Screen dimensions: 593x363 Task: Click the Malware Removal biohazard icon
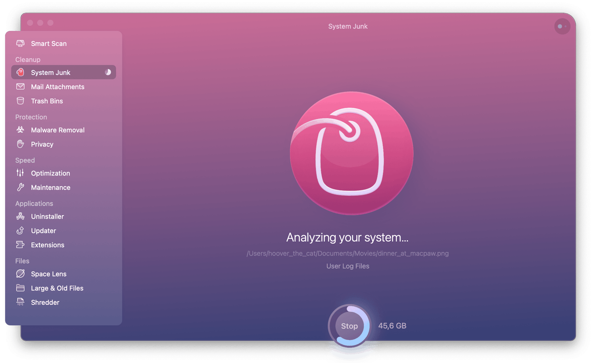[20, 130]
